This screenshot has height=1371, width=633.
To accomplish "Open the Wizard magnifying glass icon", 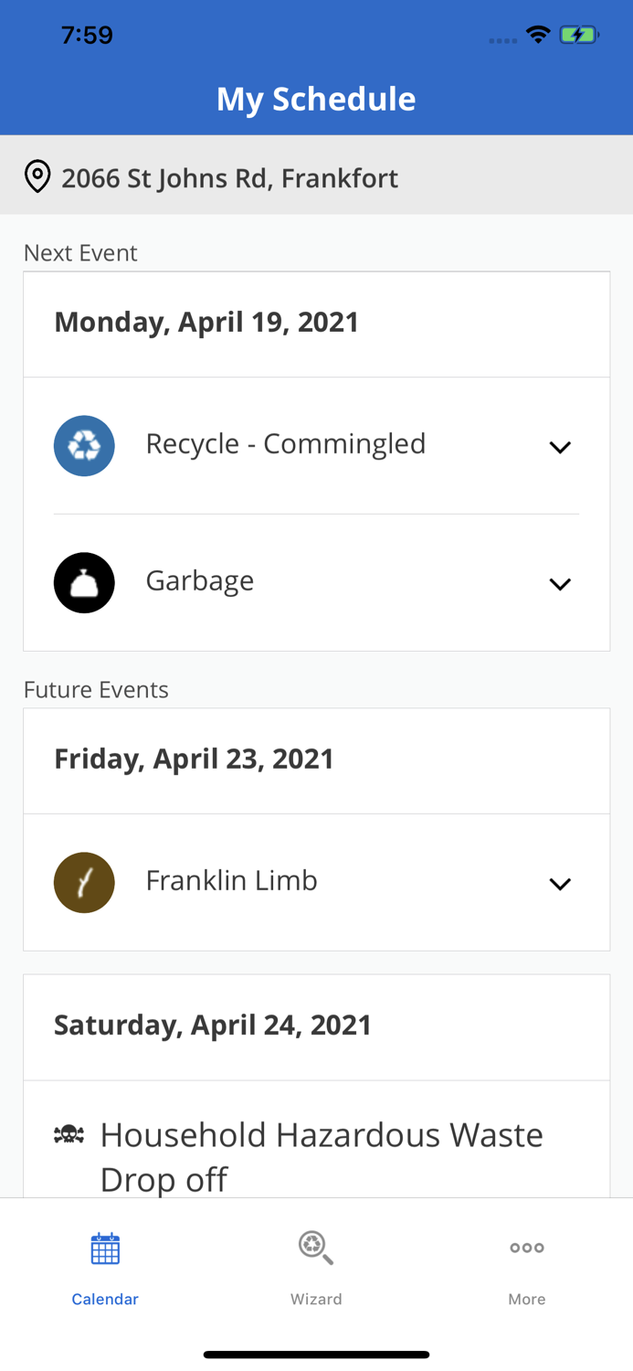I will (x=316, y=1247).
